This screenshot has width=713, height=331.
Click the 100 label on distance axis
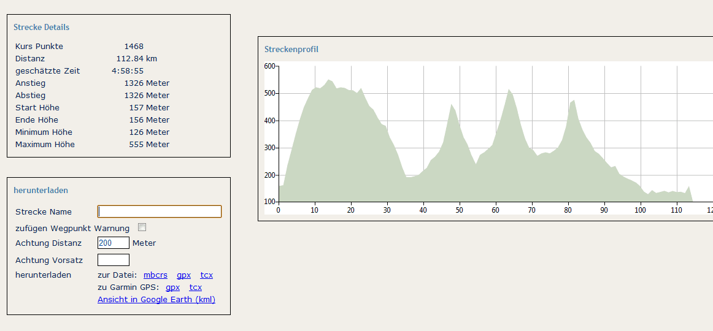click(x=641, y=210)
